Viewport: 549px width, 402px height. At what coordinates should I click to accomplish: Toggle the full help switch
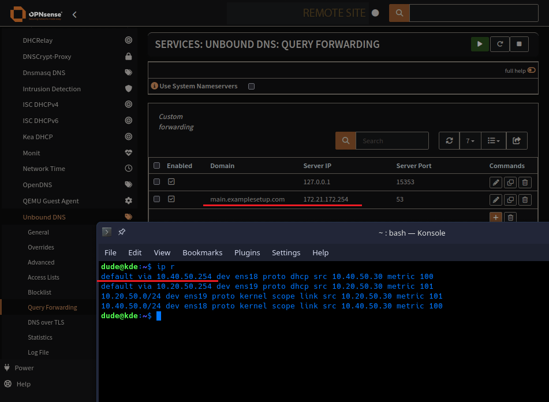(x=531, y=70)
